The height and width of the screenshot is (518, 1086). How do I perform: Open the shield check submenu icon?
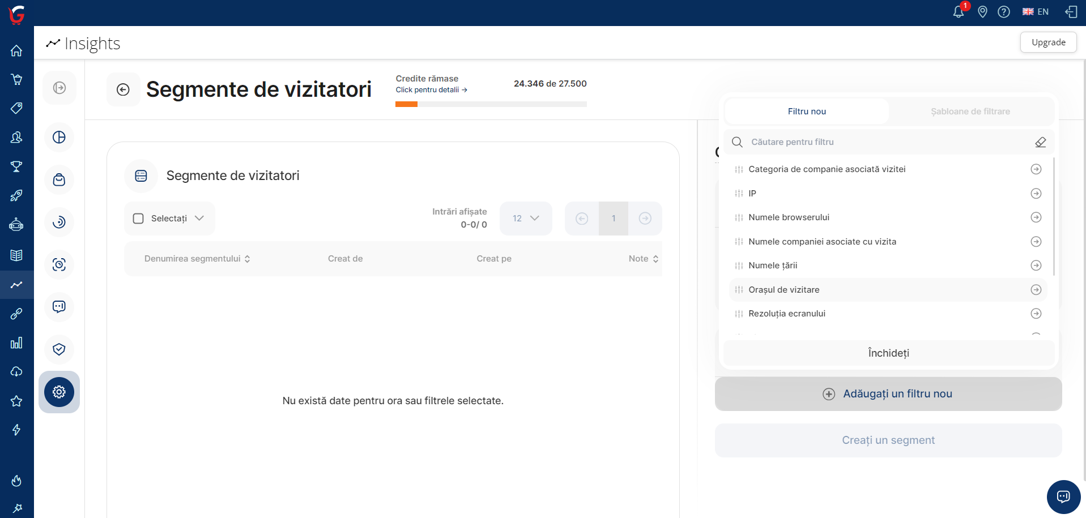59,349
